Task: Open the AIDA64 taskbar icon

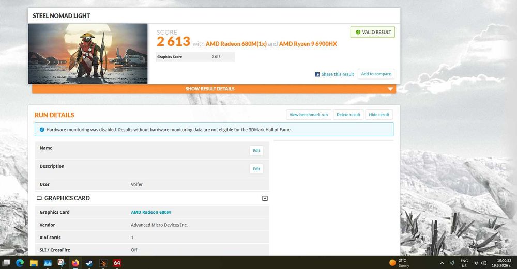Action: click(x=117, y=263)
